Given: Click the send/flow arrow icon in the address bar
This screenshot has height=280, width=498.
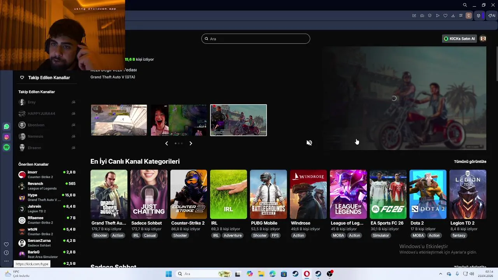Looking at the screenshot, I should pyautogui.click(x=437, y=16).
